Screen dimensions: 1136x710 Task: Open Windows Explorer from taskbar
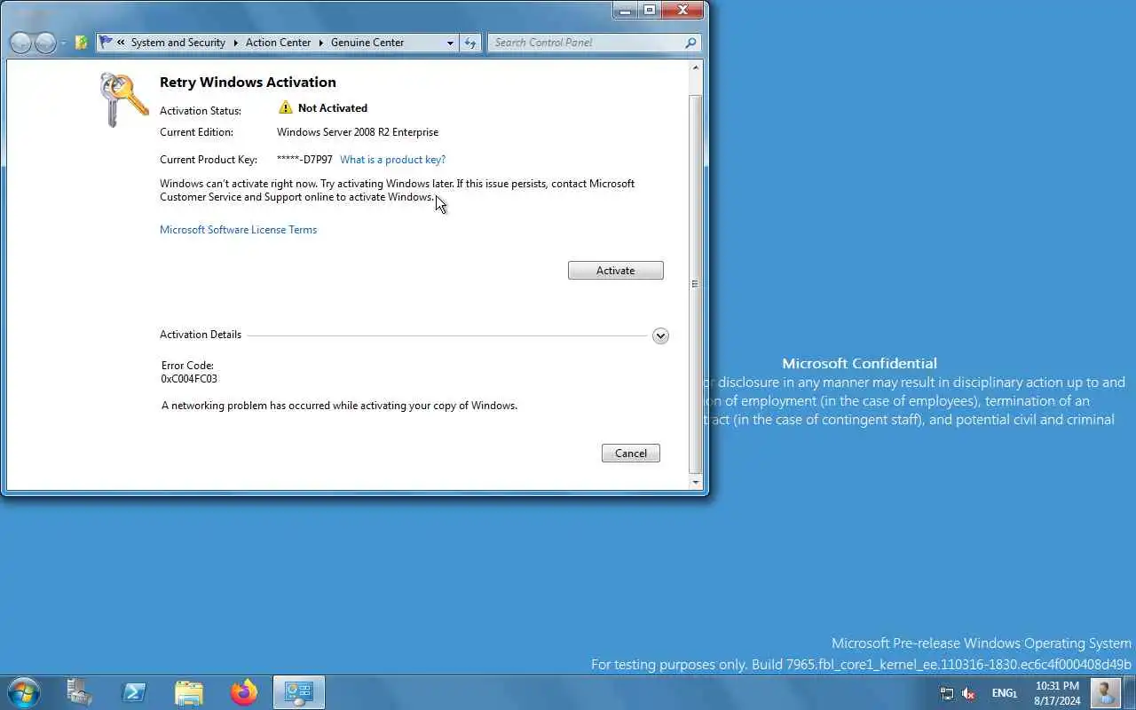tap(189, 692)
